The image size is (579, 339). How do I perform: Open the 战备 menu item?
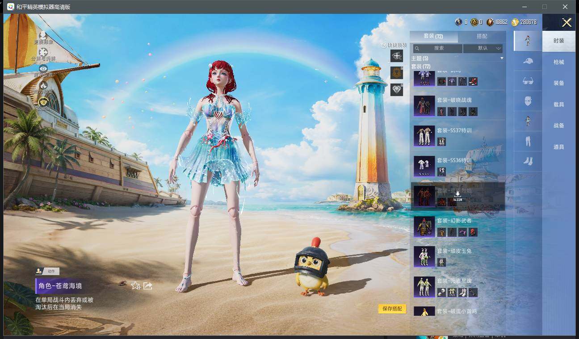pos(559,126)
